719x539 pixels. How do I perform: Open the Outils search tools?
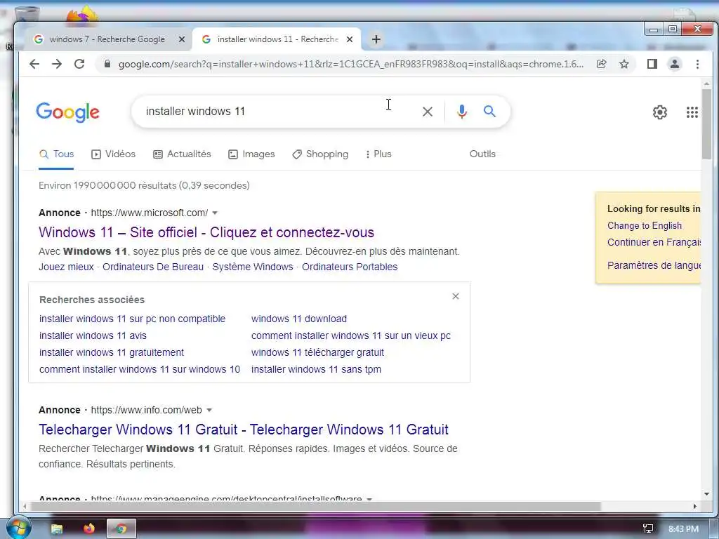pyautogui.click(x=482, y=154)
